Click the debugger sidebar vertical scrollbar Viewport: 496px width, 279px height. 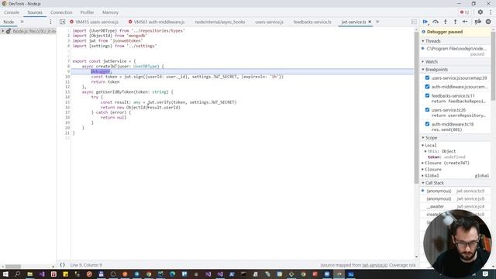click(x=494, y=67)
